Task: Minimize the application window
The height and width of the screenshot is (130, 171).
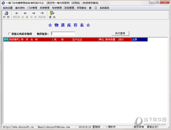Action: coord(152,2)
